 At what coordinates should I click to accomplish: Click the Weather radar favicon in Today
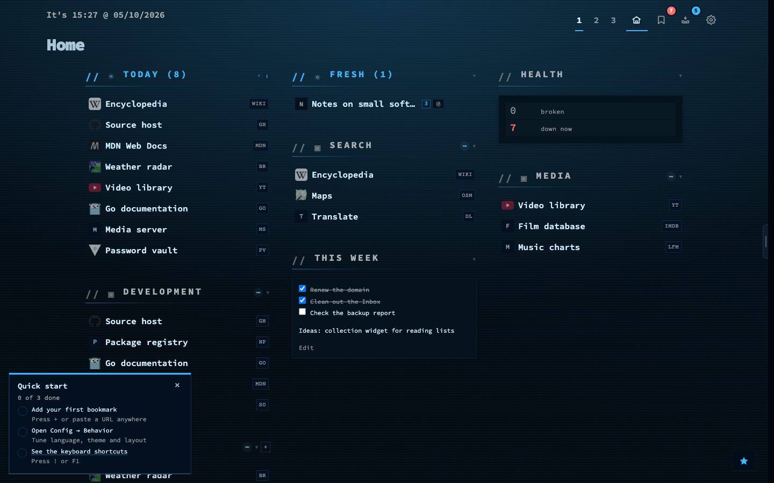[x=95, y=167]
